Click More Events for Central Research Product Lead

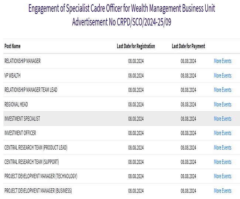tap(222, 147)
